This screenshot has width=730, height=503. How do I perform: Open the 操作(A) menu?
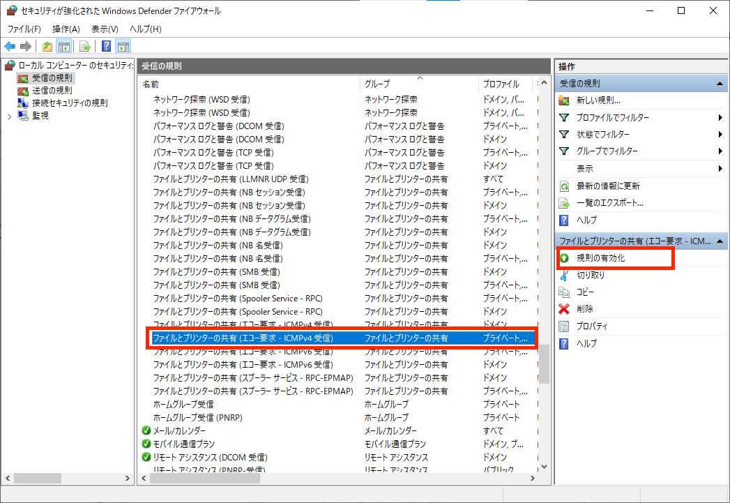click(66, 29)
